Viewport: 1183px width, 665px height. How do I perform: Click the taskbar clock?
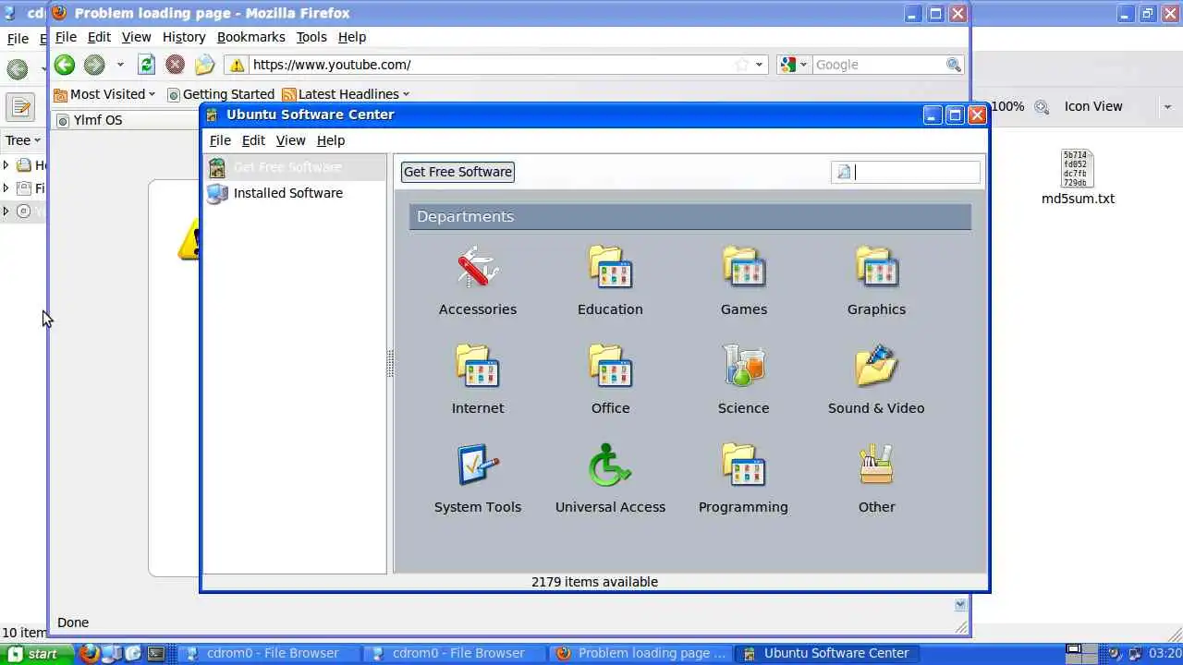pos(1165,653)
